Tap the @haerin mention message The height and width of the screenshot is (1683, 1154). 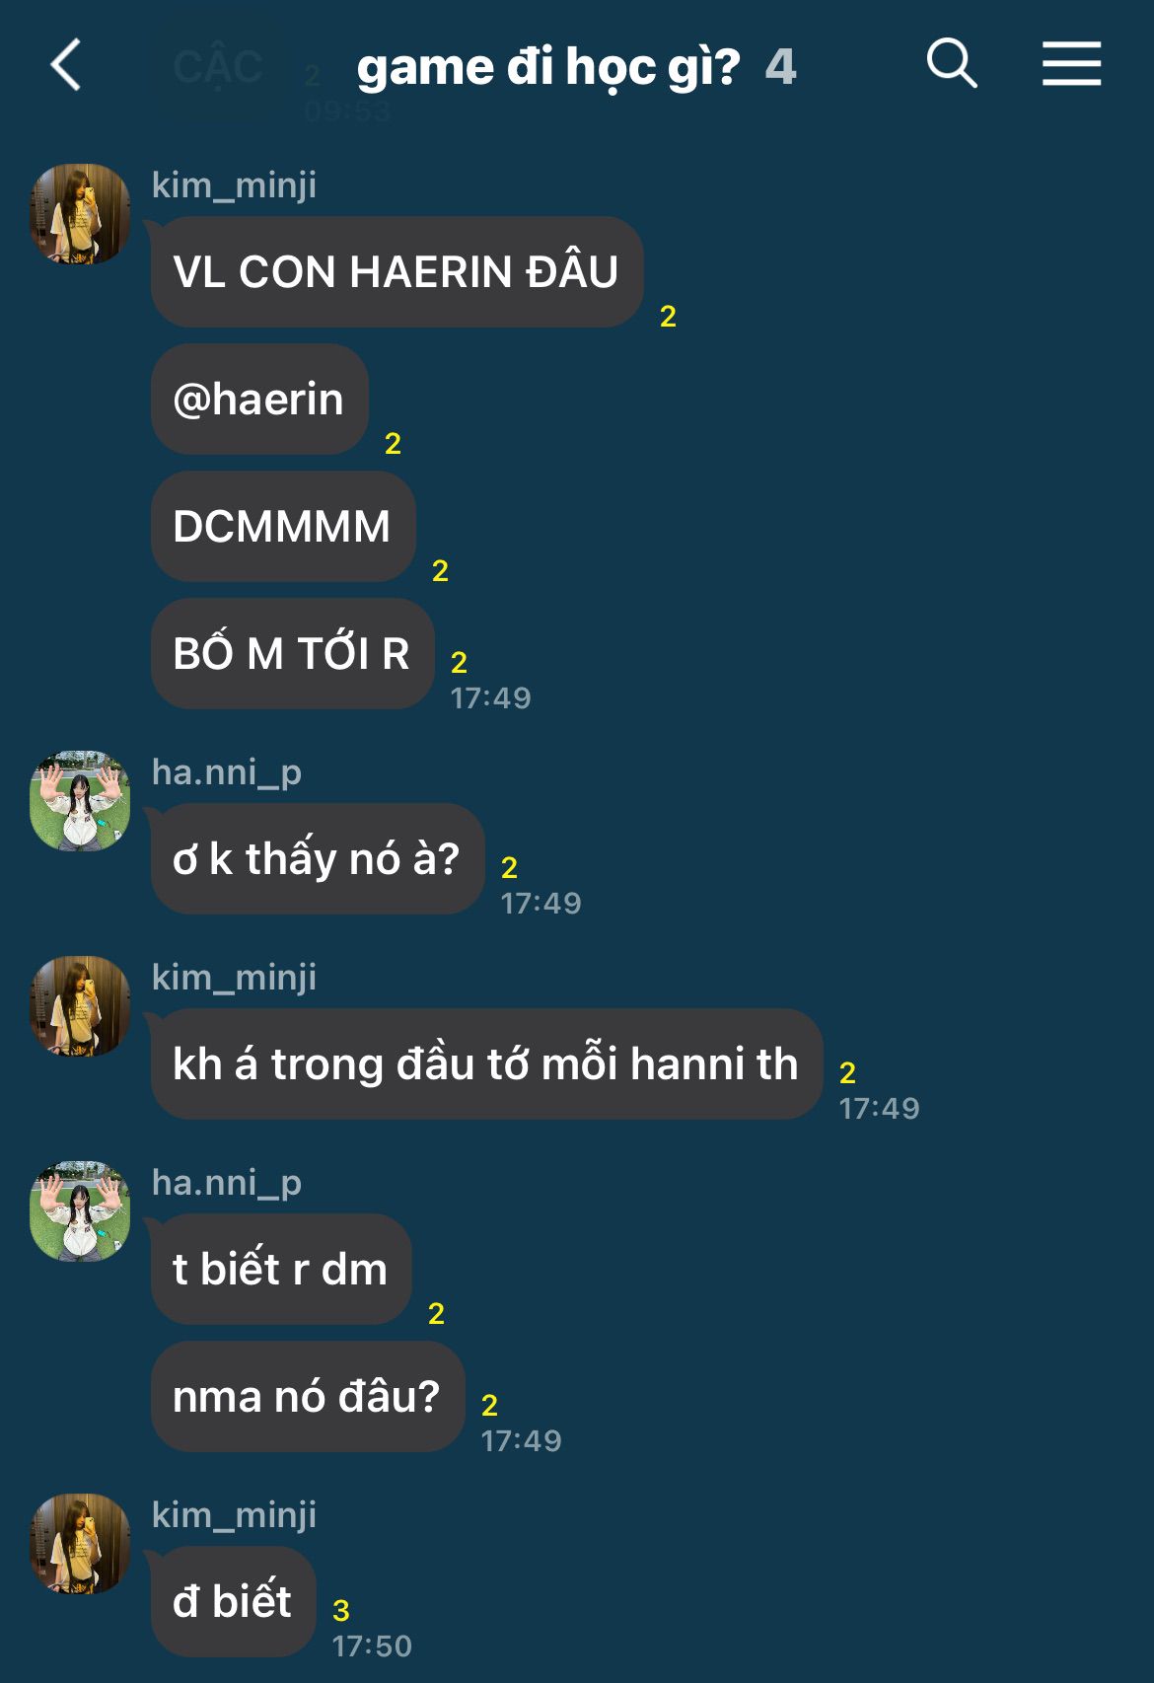point(259,400)
